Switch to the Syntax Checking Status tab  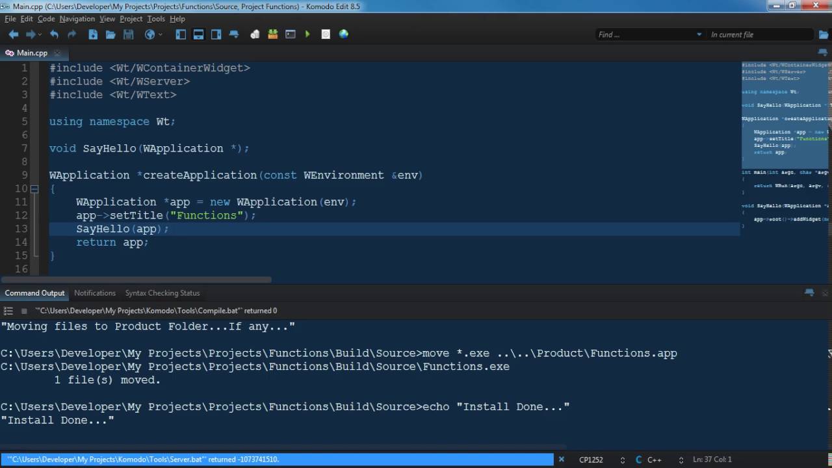[162, 293]
